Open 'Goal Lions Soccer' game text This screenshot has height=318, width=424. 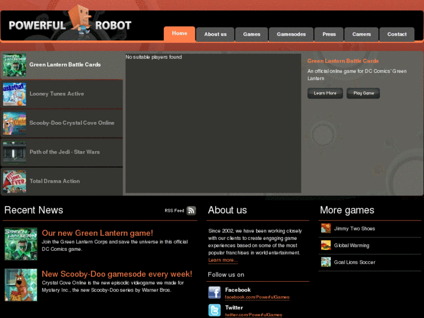[355, 262]
